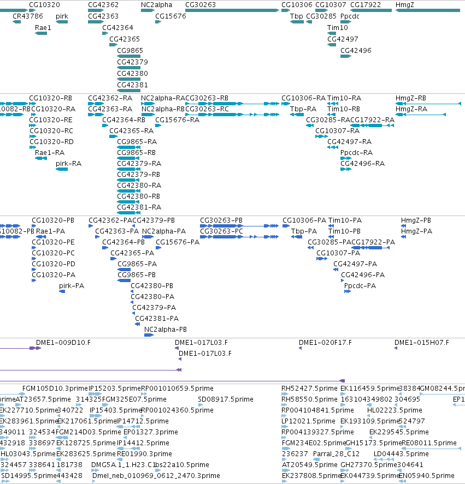Image resolution: width=465 pixels, height=484 pixels.
Task: Select the CG42380-RB transcript label
Action: (138, 196)
